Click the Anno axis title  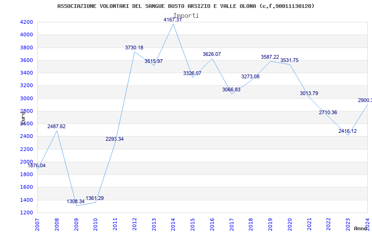coord(360,228)
